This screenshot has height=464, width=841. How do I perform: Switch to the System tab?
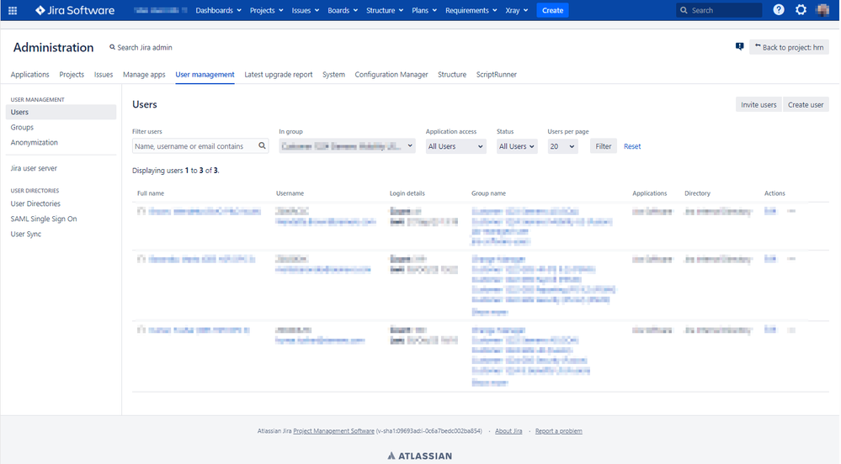pos(333,75)
